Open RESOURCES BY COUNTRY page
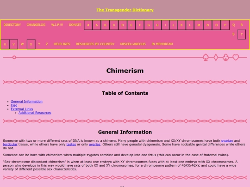250x187 pixels. (x=95, y=44)
